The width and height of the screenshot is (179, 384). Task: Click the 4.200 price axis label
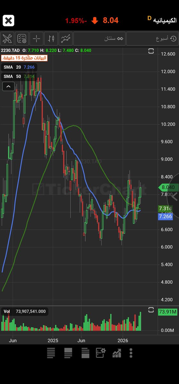click(x=167, y=300)
